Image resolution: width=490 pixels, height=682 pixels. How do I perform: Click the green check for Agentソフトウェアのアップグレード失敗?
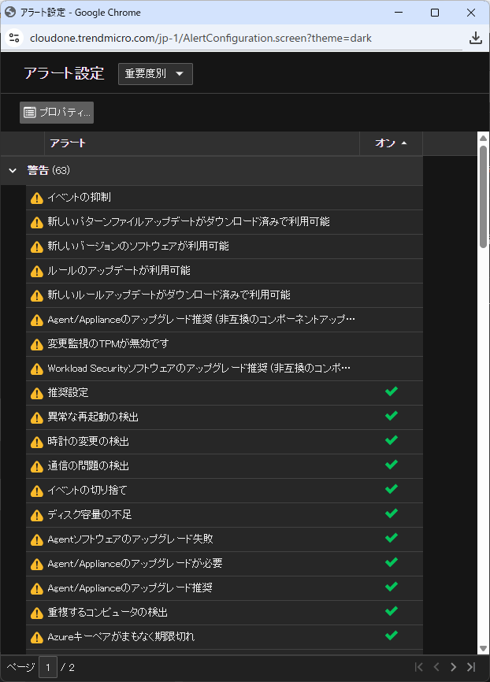[392, 538]
